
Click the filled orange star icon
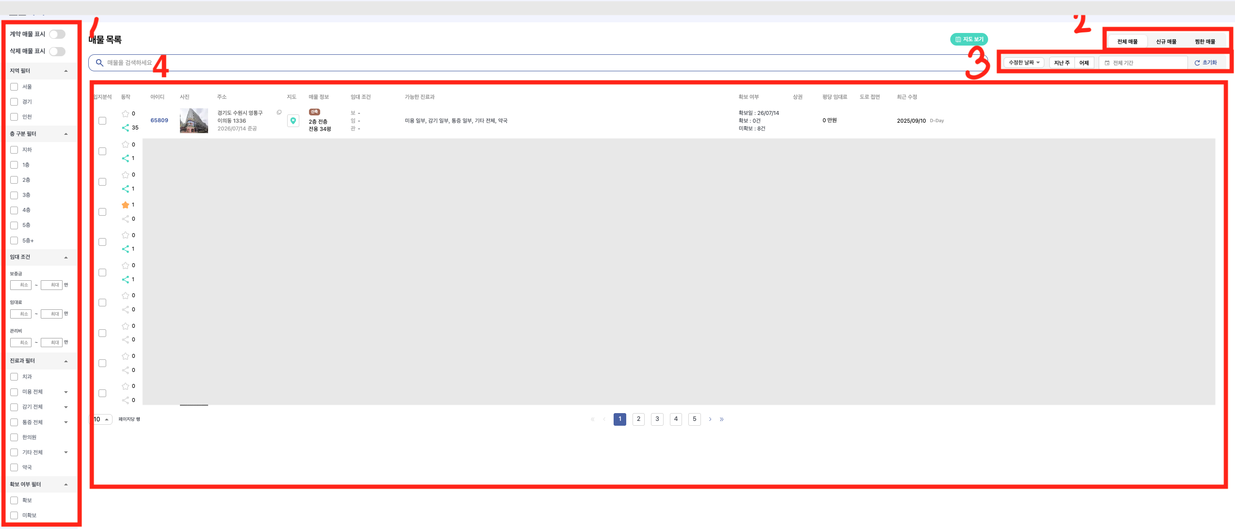tap(125, 205)
